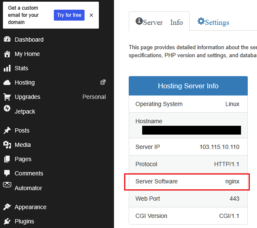Open the Posts menu item
This screenshot has height=228, width=257.
[22, 130]
